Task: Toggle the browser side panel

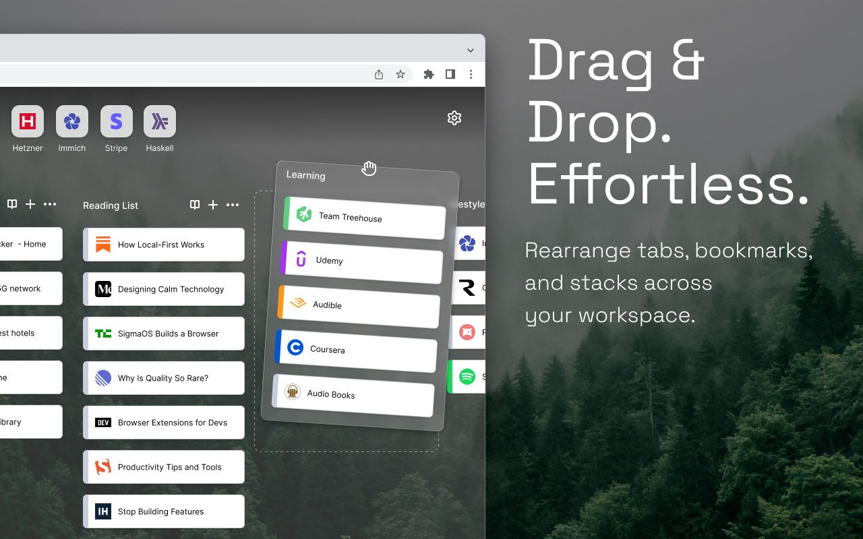Action: [x=450, y=74]
